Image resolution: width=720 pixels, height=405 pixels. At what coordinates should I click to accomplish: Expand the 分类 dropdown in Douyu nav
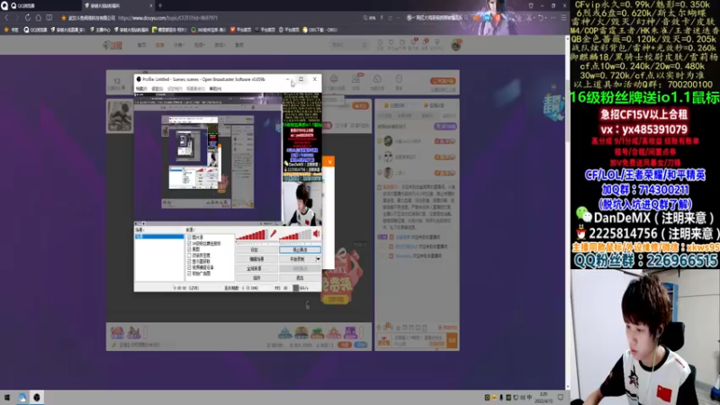[x=179, y=45]
